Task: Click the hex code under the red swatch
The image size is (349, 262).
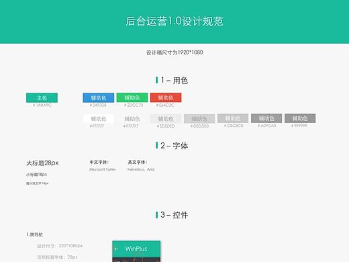Action: [165, 105]
